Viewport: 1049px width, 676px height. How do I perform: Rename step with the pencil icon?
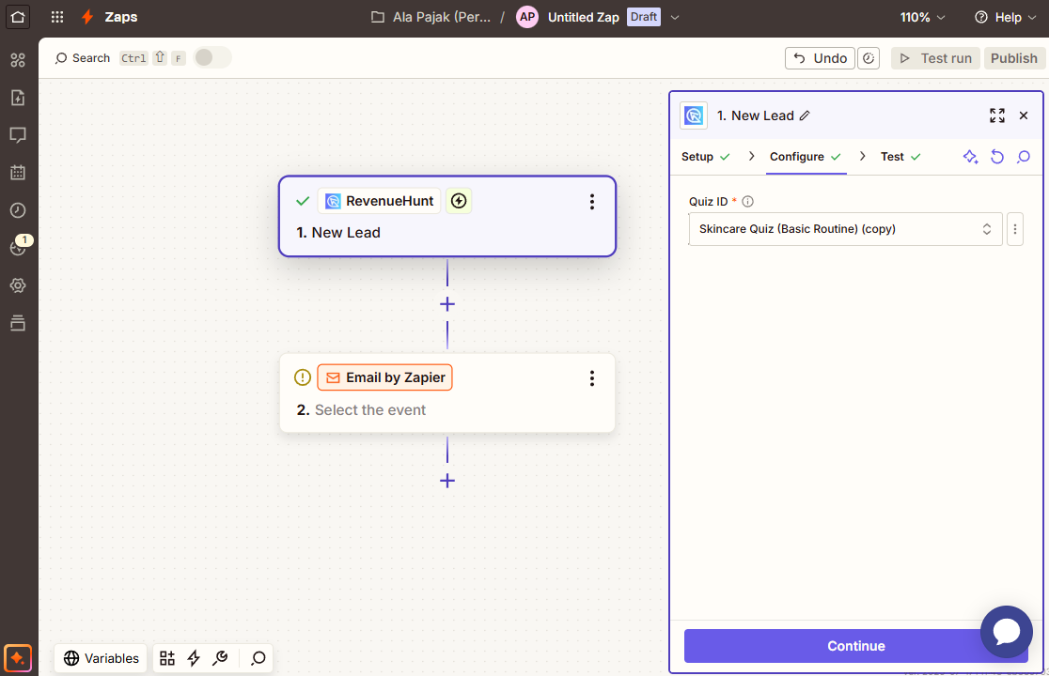pos(805,115)
